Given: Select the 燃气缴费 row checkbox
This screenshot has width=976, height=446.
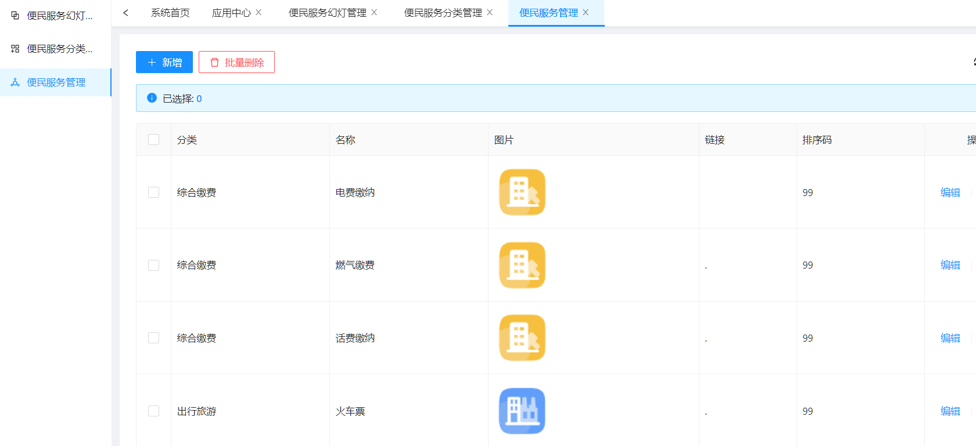Looking at the screenshot, I should coord(153,265).
